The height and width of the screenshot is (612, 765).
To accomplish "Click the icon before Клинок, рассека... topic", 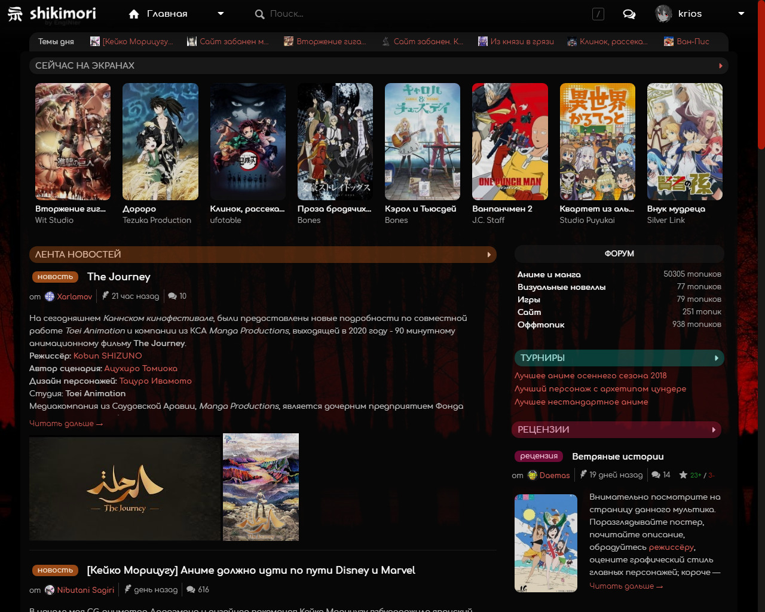I will [572, 41].
